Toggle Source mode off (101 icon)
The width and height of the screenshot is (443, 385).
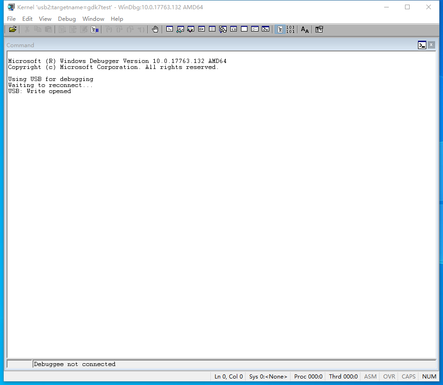click(291, 29)
